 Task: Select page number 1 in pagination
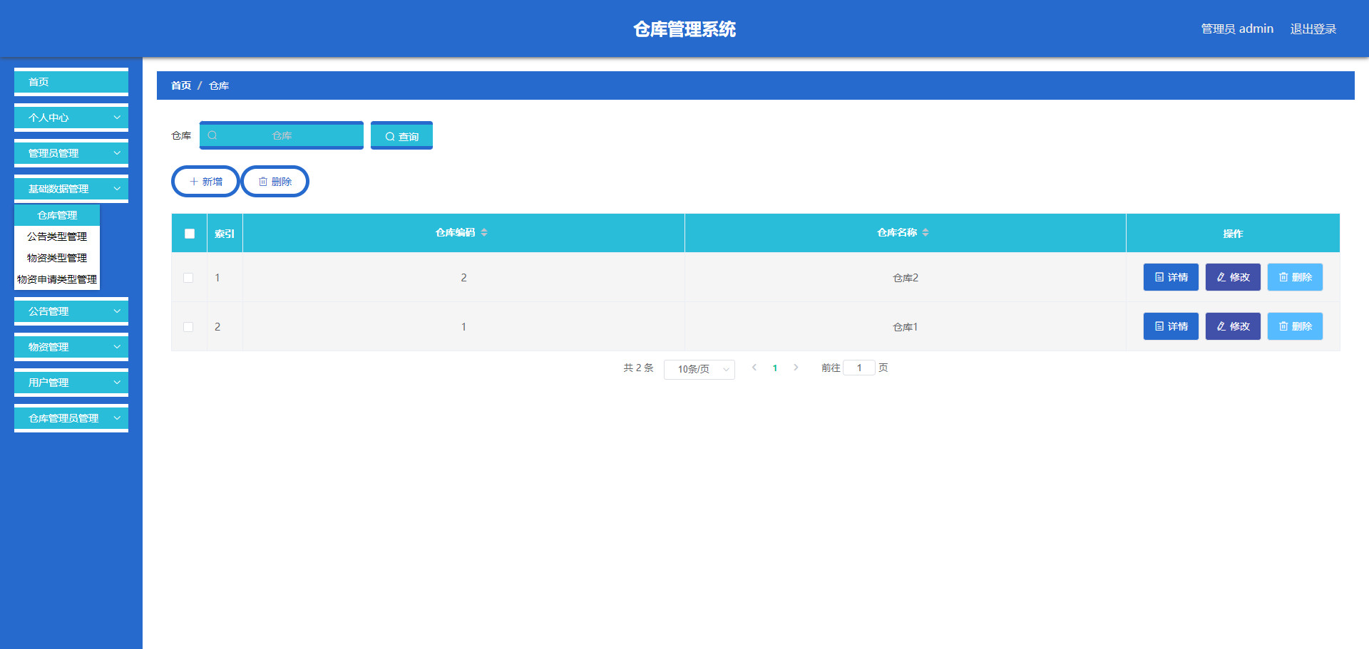[775, 368]
